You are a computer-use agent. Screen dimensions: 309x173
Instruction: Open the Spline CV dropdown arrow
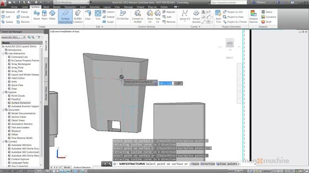[184, 21]
